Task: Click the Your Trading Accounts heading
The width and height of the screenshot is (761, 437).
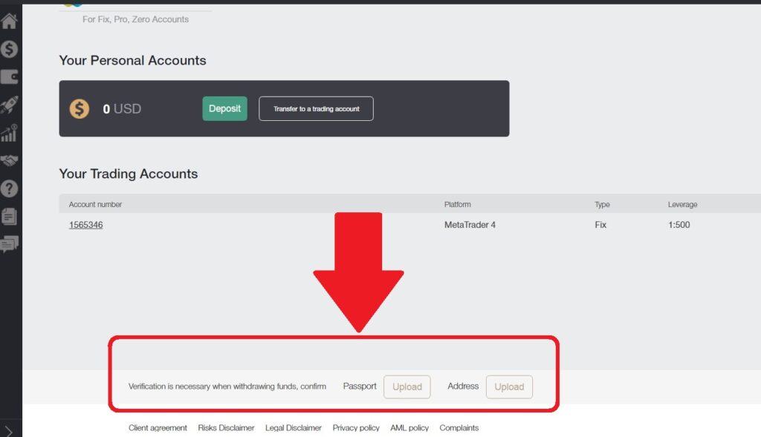Action: [x=128, y=174]
